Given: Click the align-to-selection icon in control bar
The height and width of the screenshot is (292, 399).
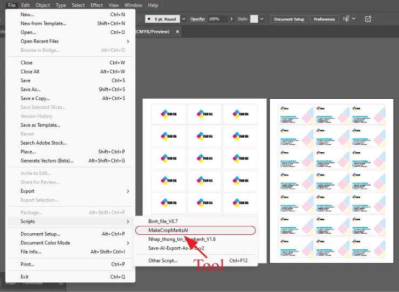Looking at the screenshot, I should tap(345, 19).
